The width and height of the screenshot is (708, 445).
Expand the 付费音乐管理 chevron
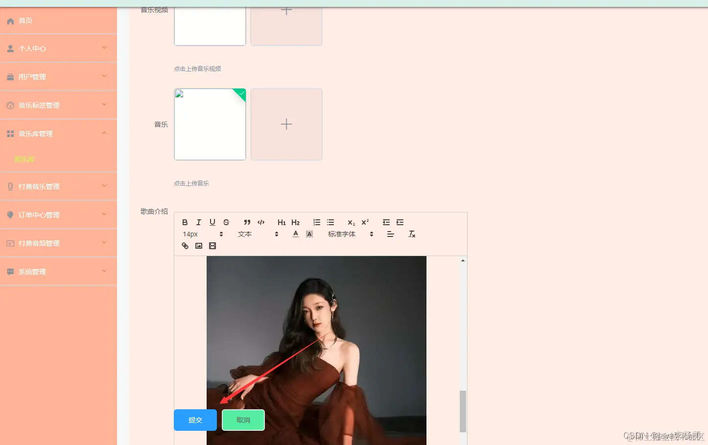tap(104, 186)
